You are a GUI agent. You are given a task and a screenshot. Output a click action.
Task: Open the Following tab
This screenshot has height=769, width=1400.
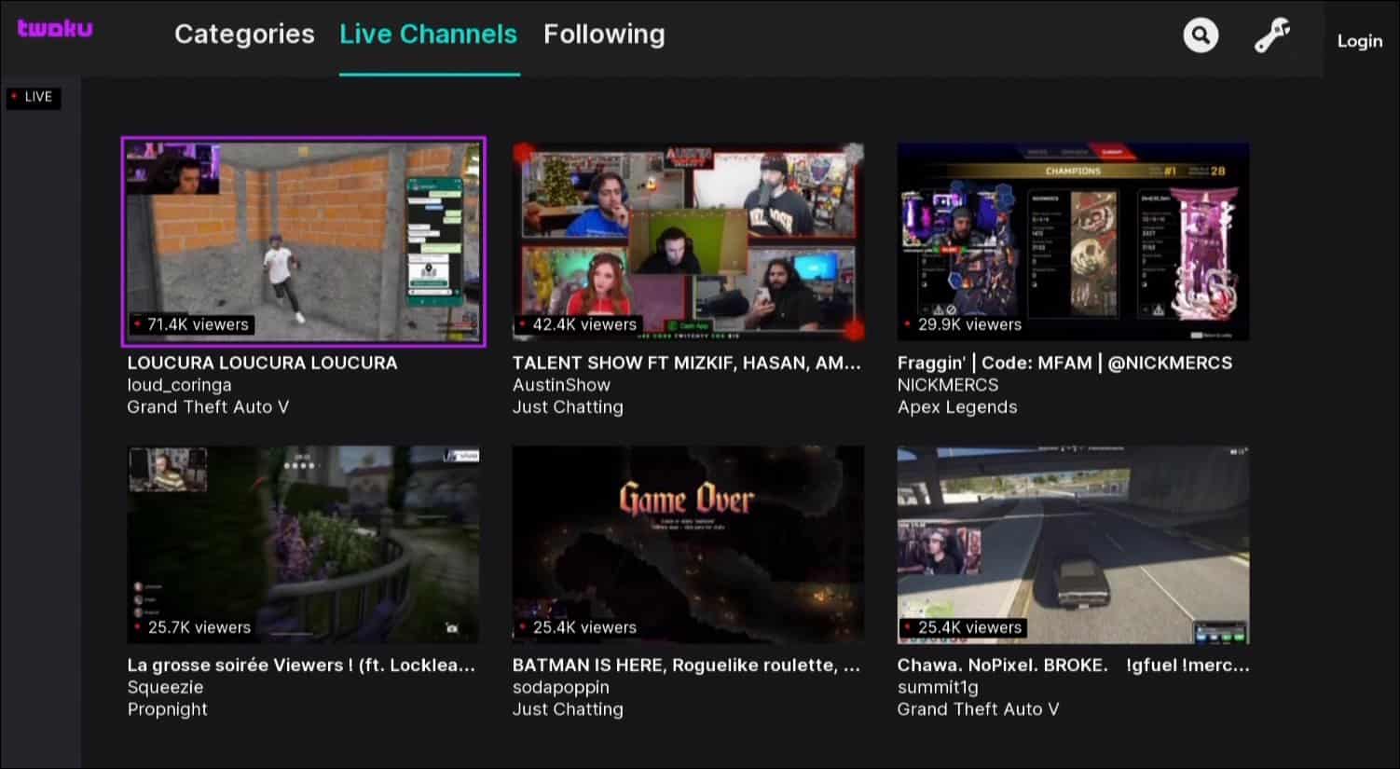tap(604, 34)
